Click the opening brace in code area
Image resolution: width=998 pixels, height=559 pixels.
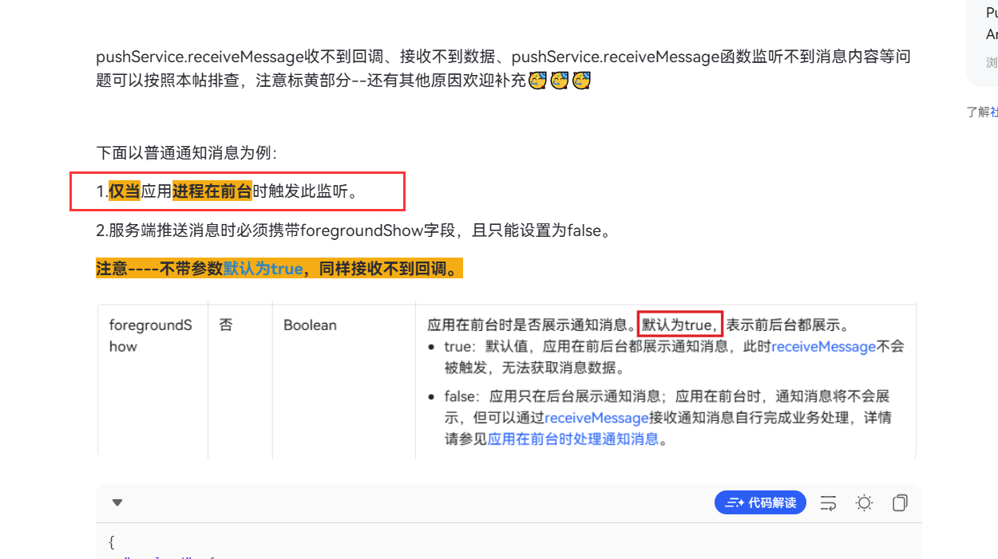(x=112, y=542)
